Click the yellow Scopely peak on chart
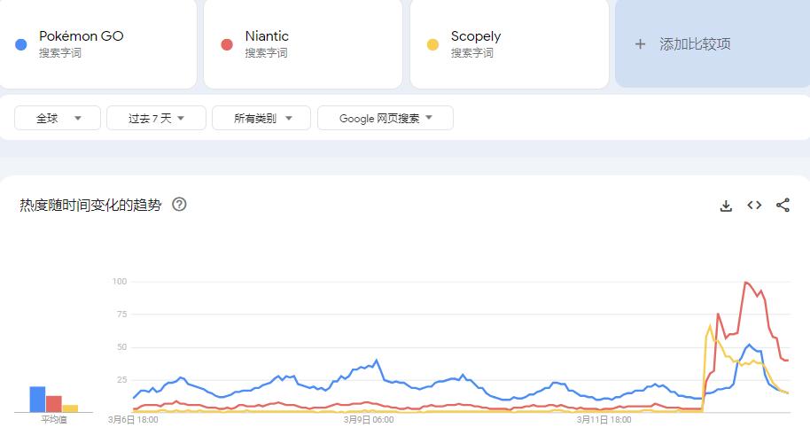The height and width of the screenshot is (443, 810). click(x=710, y=326)
